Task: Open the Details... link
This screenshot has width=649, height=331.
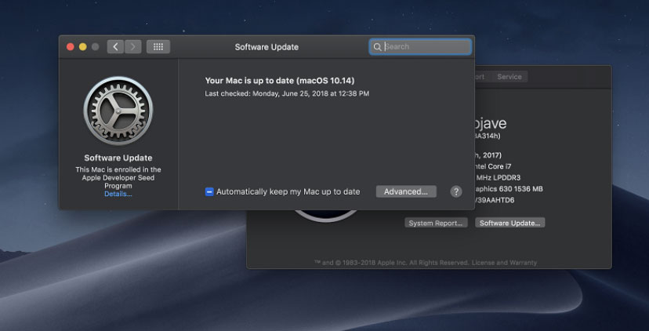Action: [118, 194]
